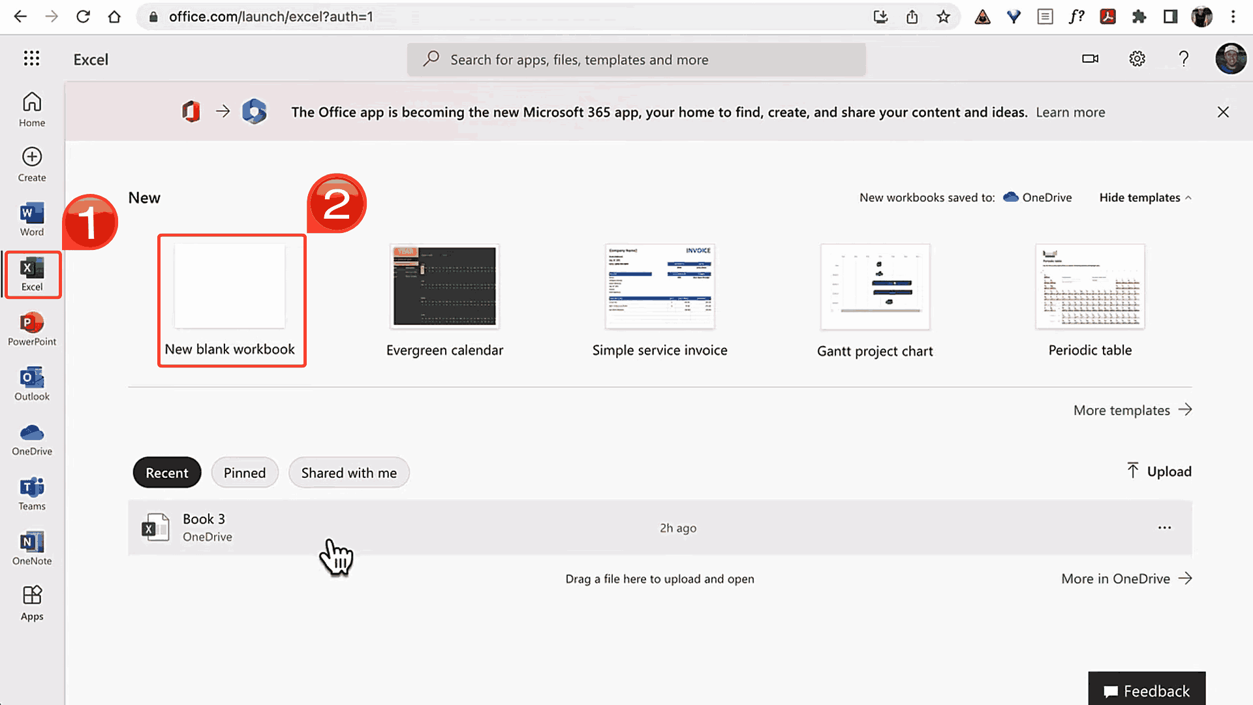1253x705 pixels.
Task: Bookmark this page with the star
Action: point(944,17)
